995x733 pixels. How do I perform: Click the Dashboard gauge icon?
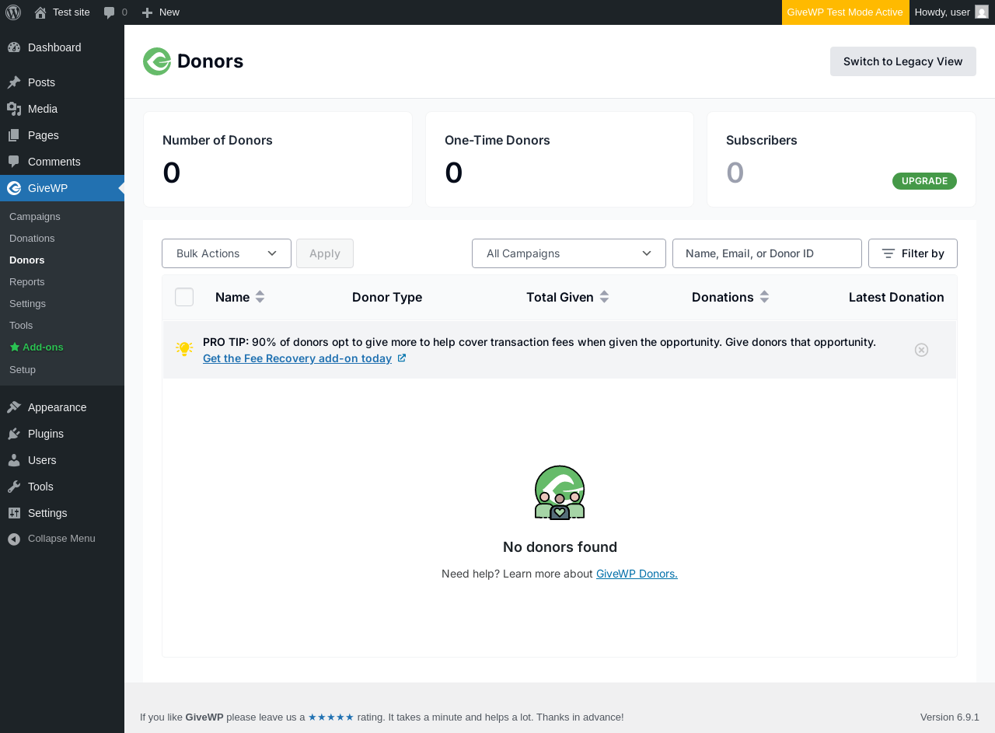click(14, 47)
